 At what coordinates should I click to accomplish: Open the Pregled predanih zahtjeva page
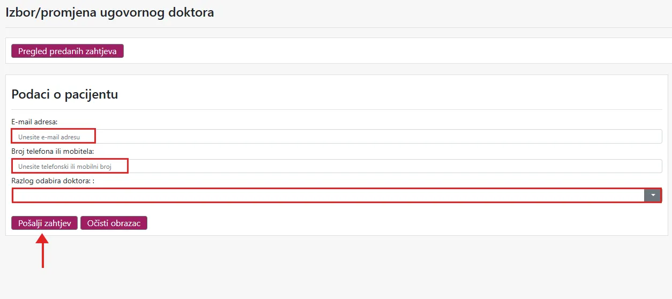[67, 51]
